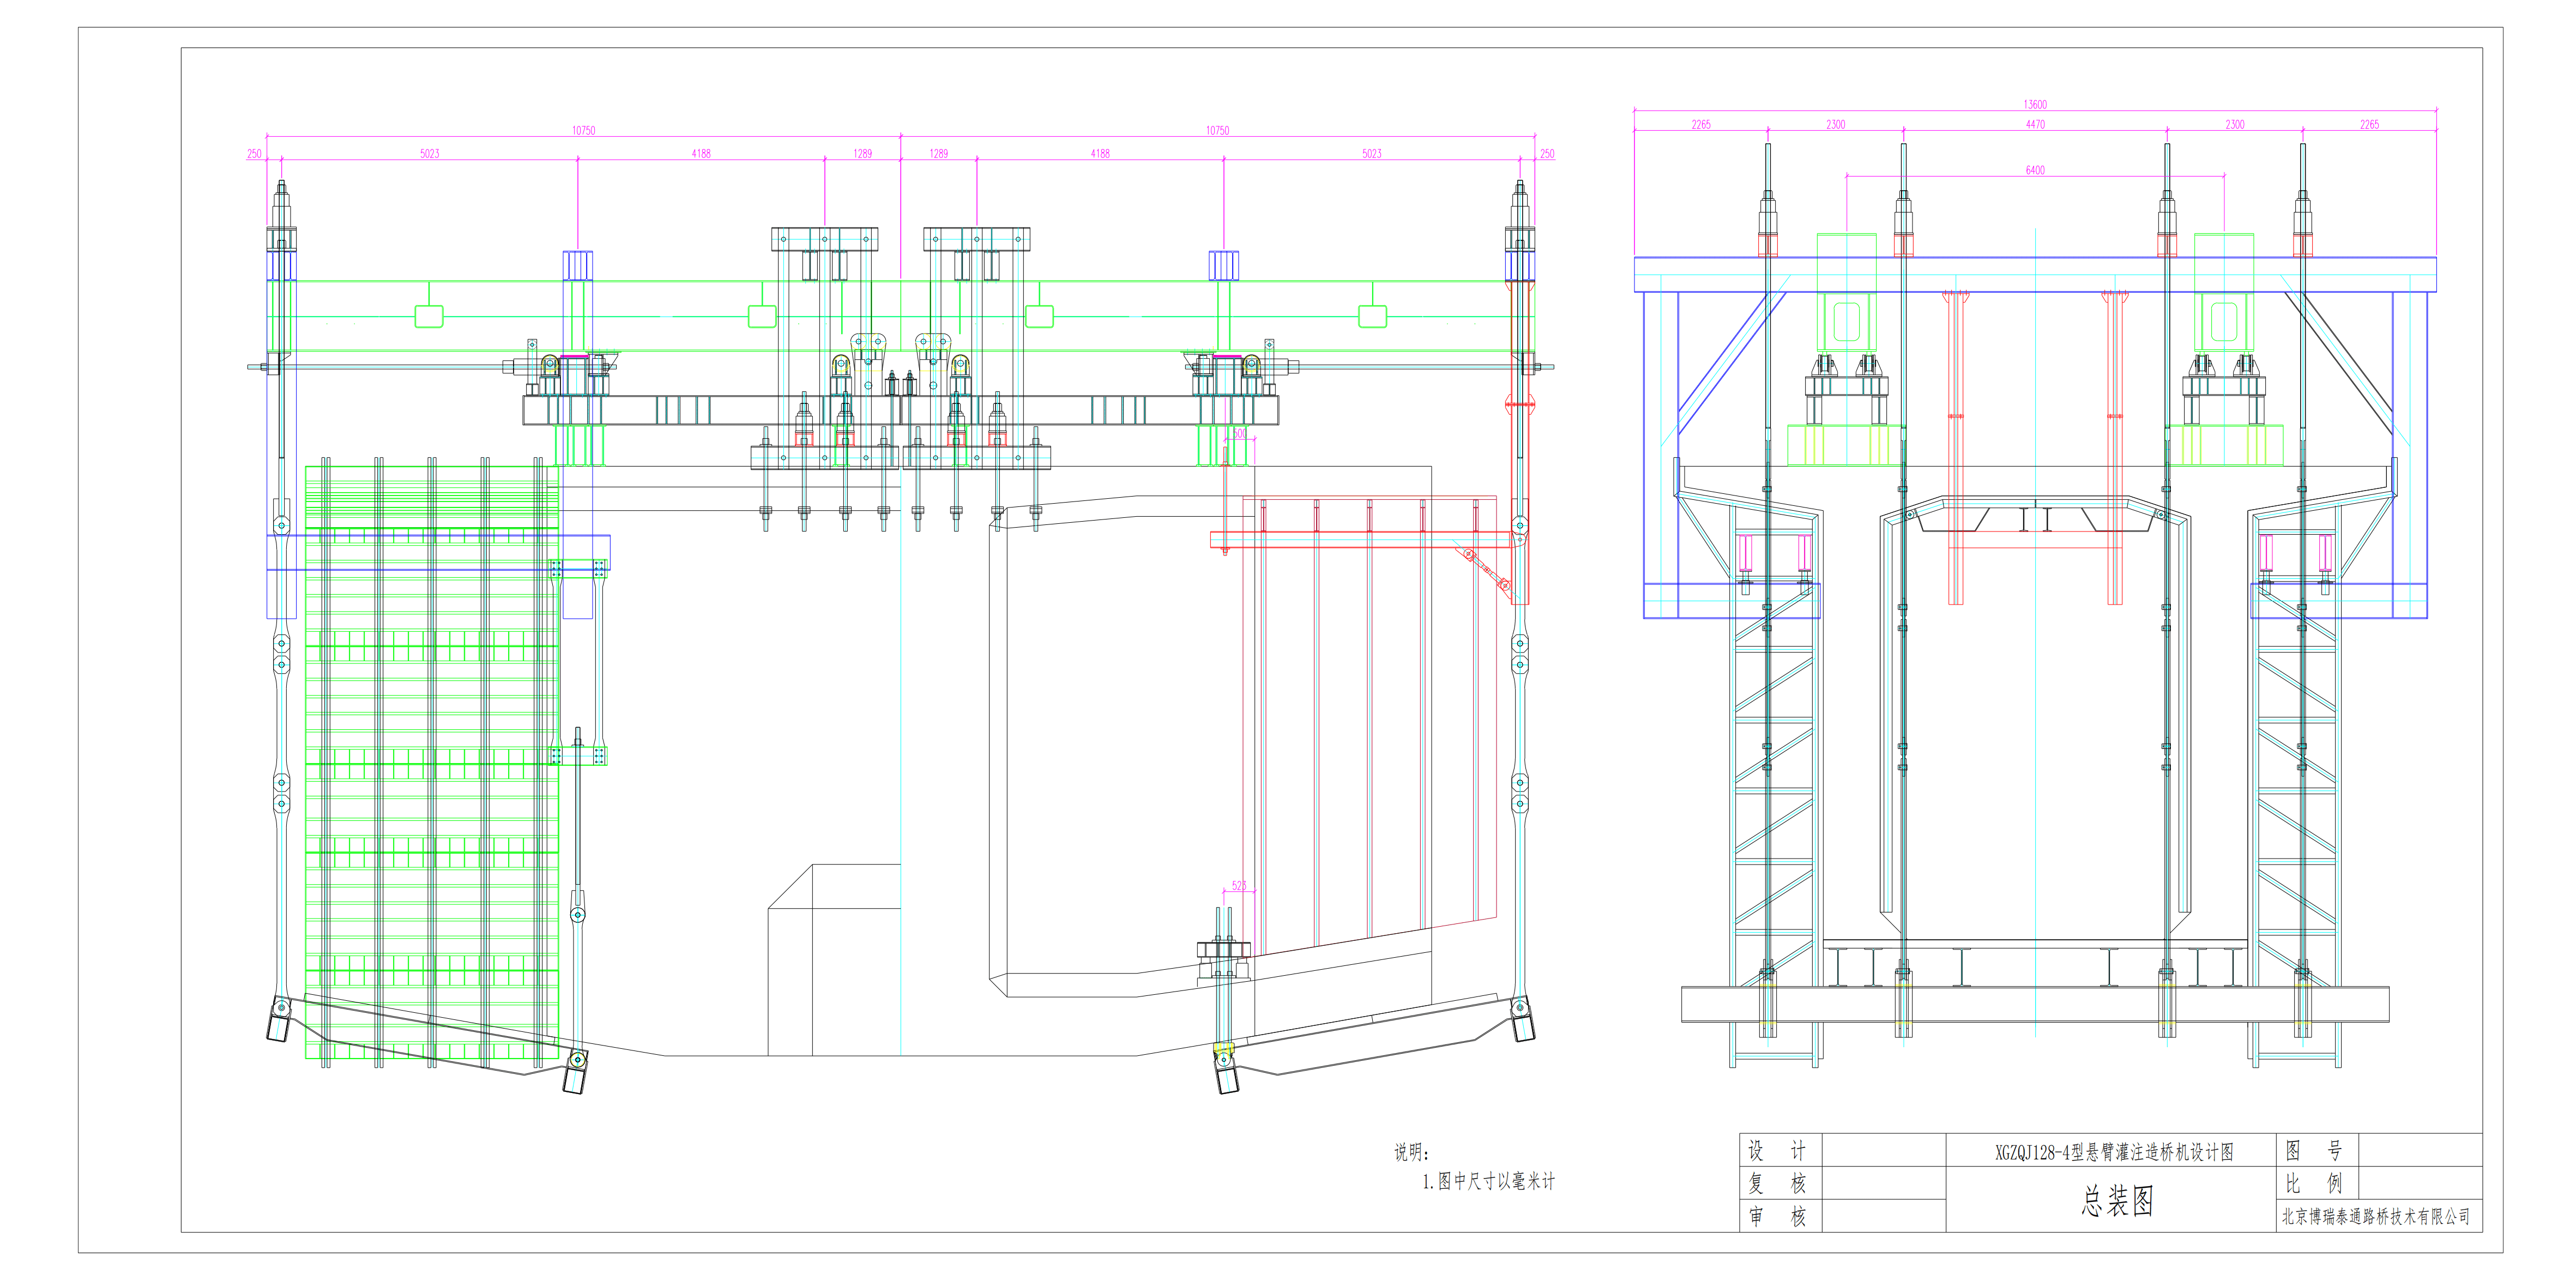Click the rightmost 2300 dimension in section view
The height and width of the screenshot is (1275, 2576).
point(2235,124)
